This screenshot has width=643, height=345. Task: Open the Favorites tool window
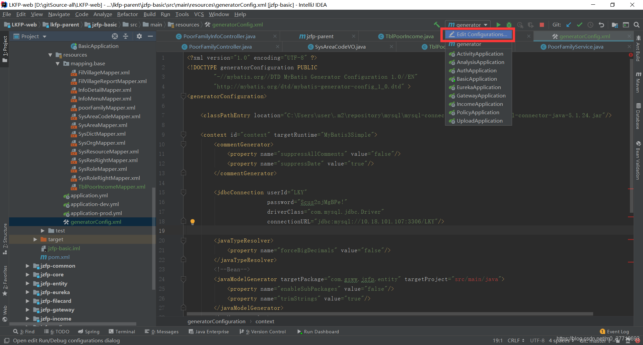tap(5, 280)
